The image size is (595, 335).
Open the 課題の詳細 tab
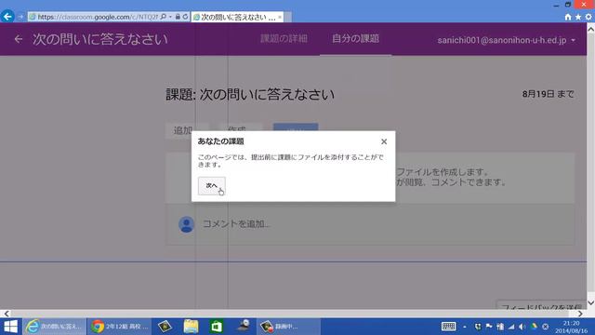(x=284, y=39)
